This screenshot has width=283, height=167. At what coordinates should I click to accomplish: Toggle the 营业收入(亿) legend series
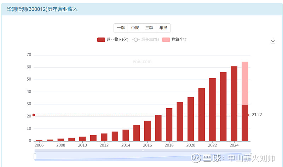pos(112,40)
